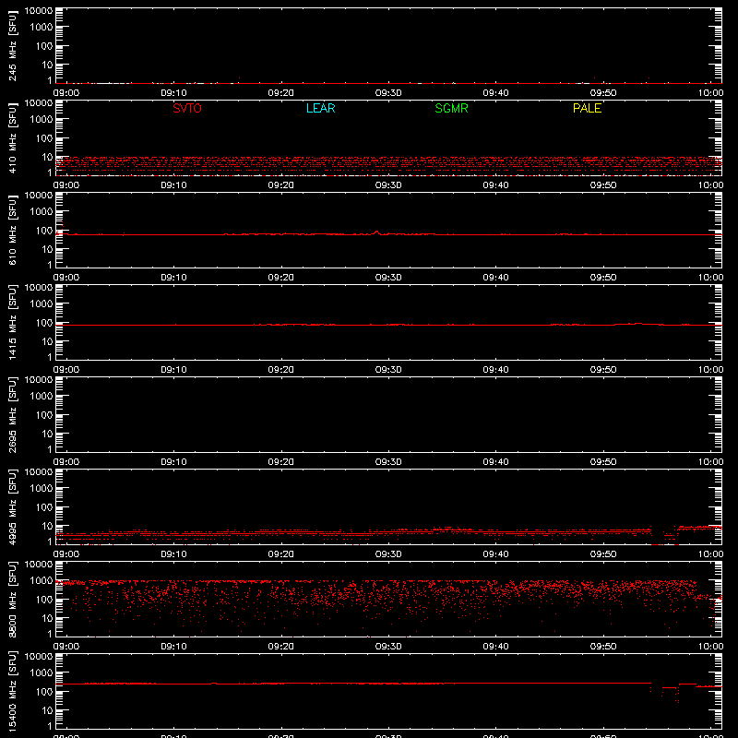
Task: Select the 8800 MHz [SFU] axis title
Action: (12, 599)
